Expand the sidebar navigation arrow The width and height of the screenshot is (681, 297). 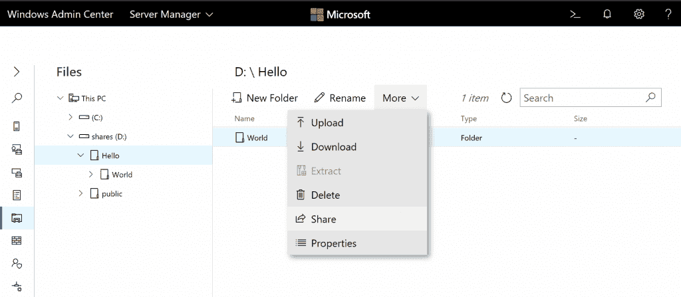point(17,72)
